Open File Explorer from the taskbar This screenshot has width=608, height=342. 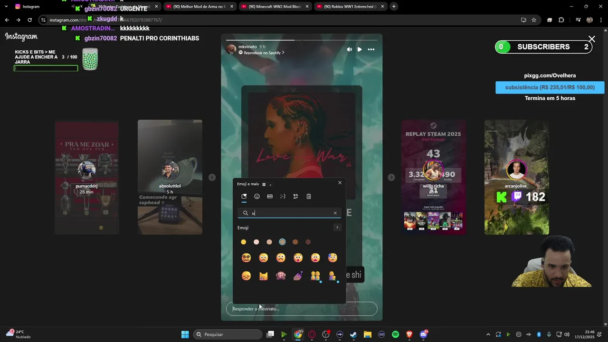tap(367, 334)
